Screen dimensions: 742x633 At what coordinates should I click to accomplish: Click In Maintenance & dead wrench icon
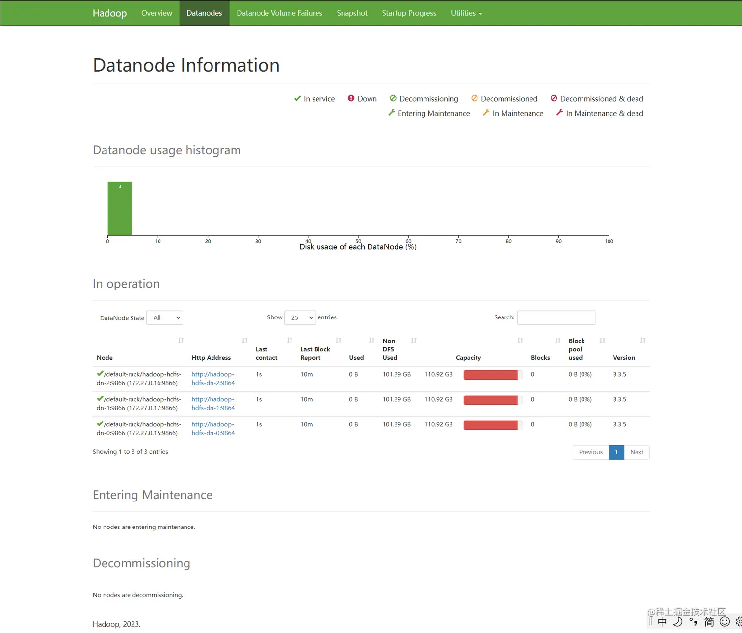[x=559, y=113]
